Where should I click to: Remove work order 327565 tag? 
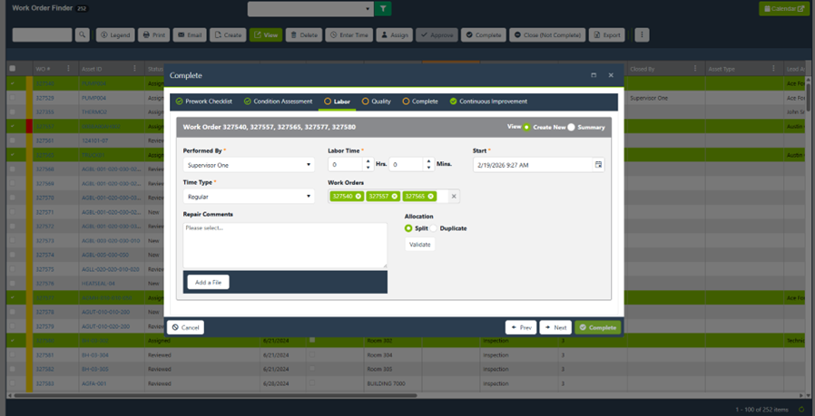(431, 196)
